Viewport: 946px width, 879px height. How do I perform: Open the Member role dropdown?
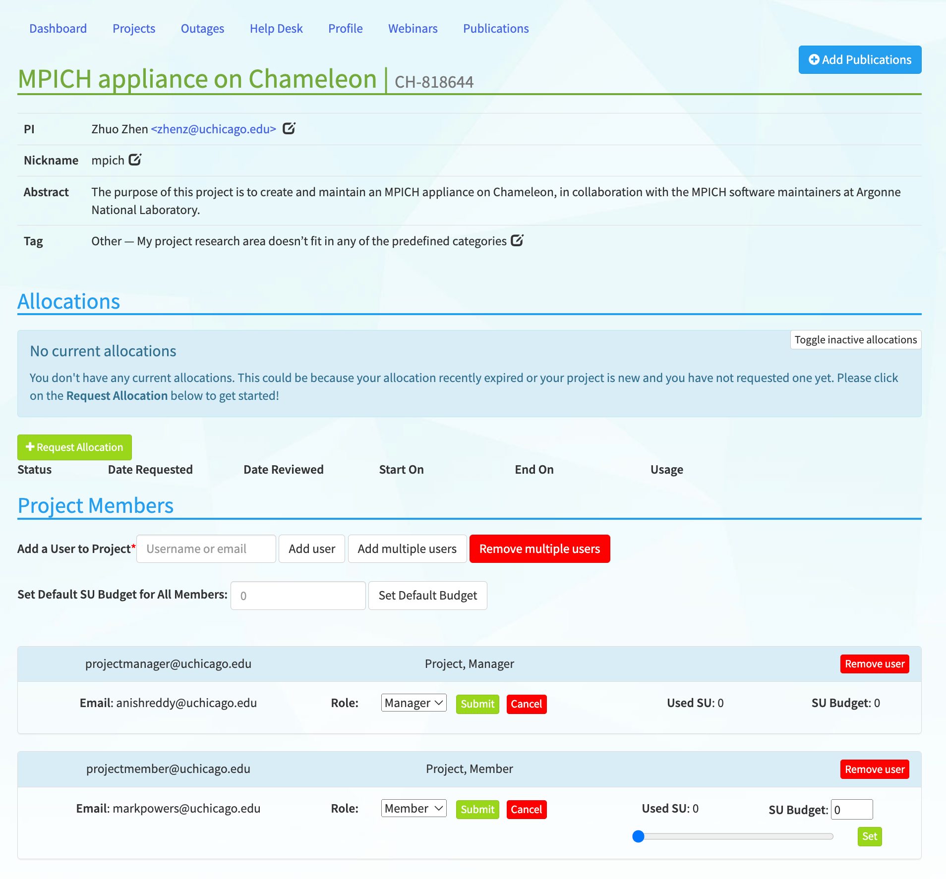(x=414, y=808)
